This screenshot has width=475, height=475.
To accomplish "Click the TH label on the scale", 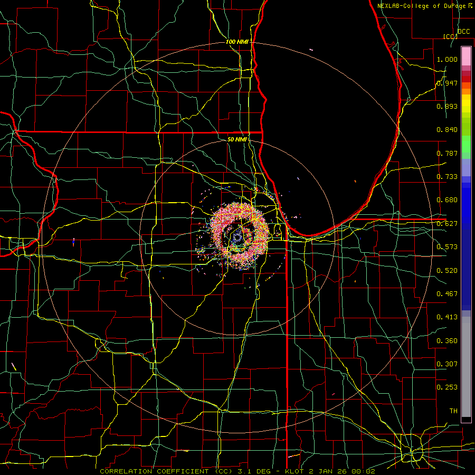I will [453, 411].
